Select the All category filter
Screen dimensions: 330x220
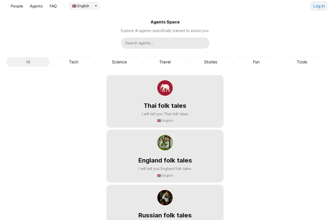tap(28, 62)
